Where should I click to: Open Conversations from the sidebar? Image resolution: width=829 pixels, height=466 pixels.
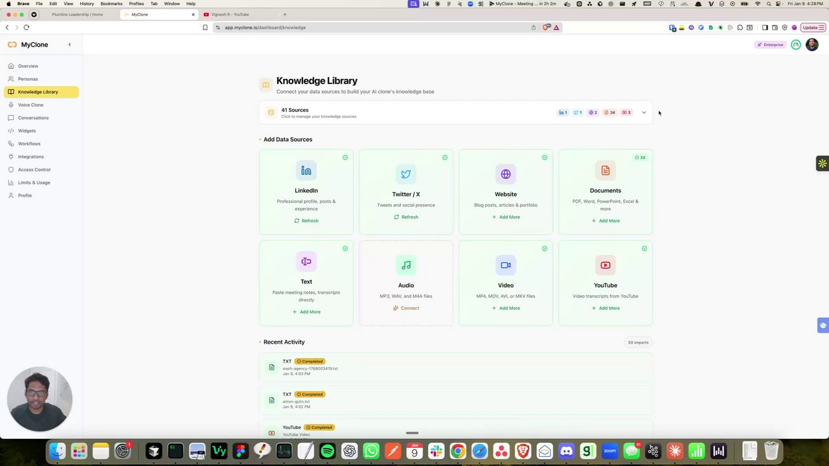click(x=33, y=118)
